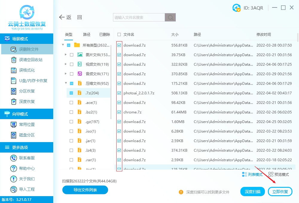Image resolution: width=299 pixels, height=203 pixels.
Task: Click the 图片文件 category icon
Action: click(x=80, y=55)
